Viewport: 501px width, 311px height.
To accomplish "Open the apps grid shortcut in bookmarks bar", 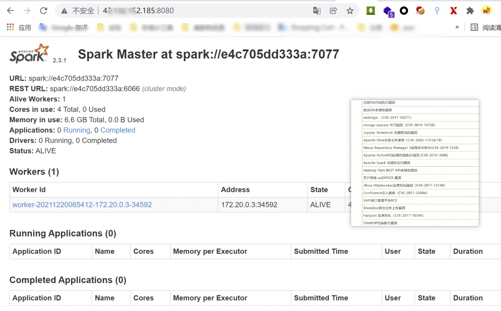I will (10, 27).
